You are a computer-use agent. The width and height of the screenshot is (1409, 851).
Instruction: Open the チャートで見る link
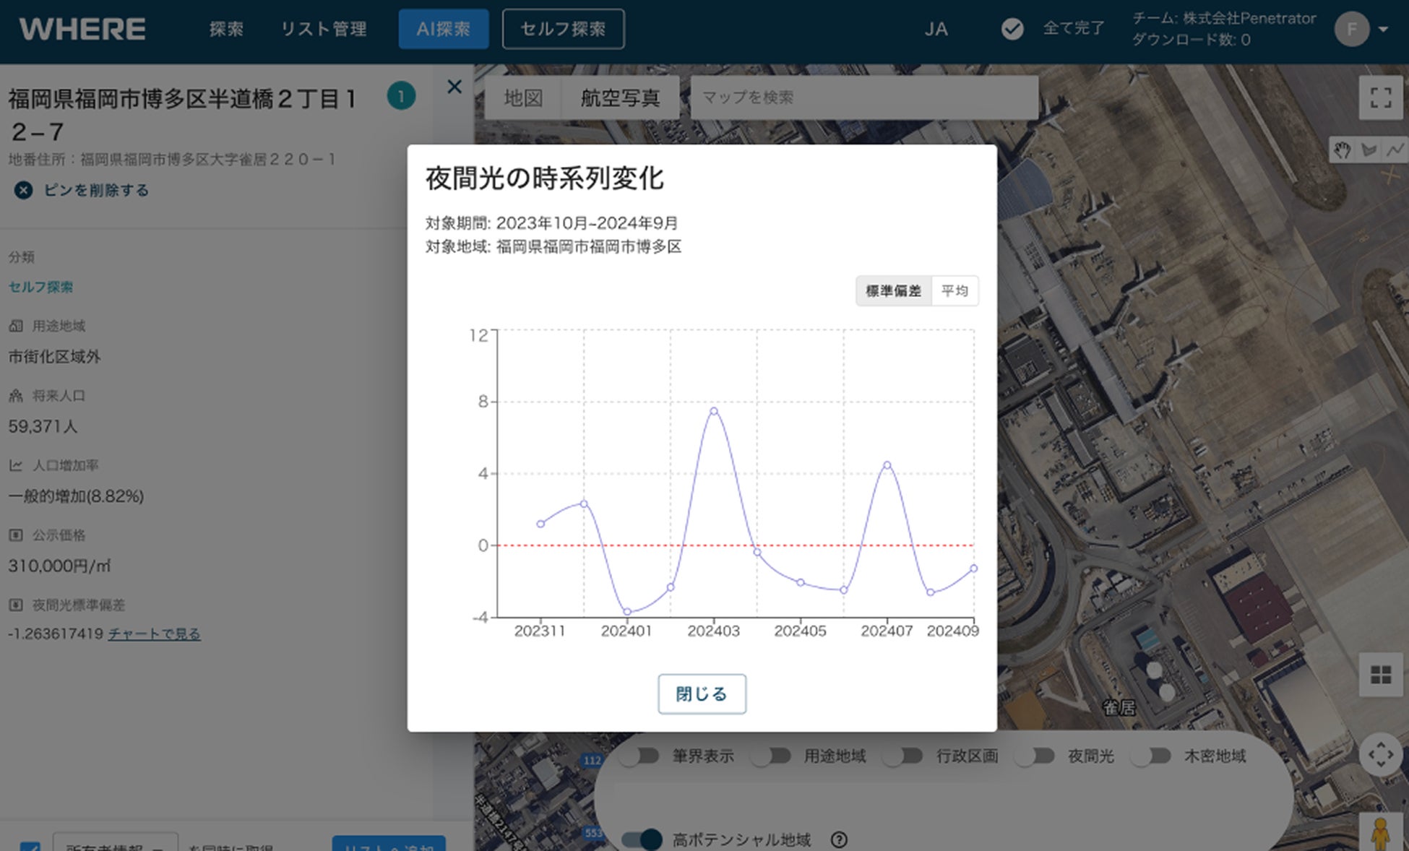pyautogui.click(x=154, y=634)
